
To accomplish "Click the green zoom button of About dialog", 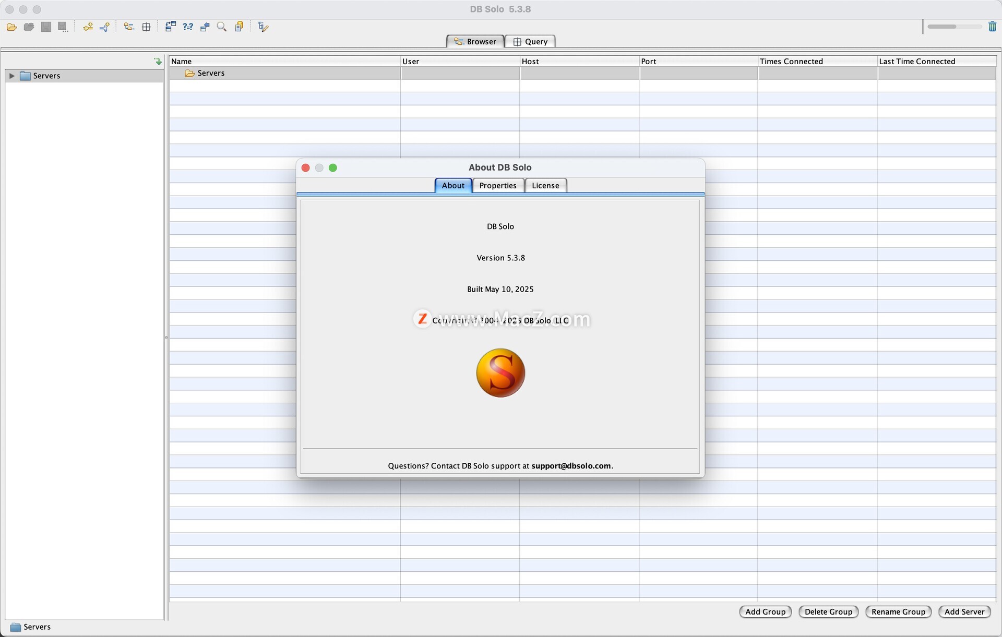I will tap(333, 167).
